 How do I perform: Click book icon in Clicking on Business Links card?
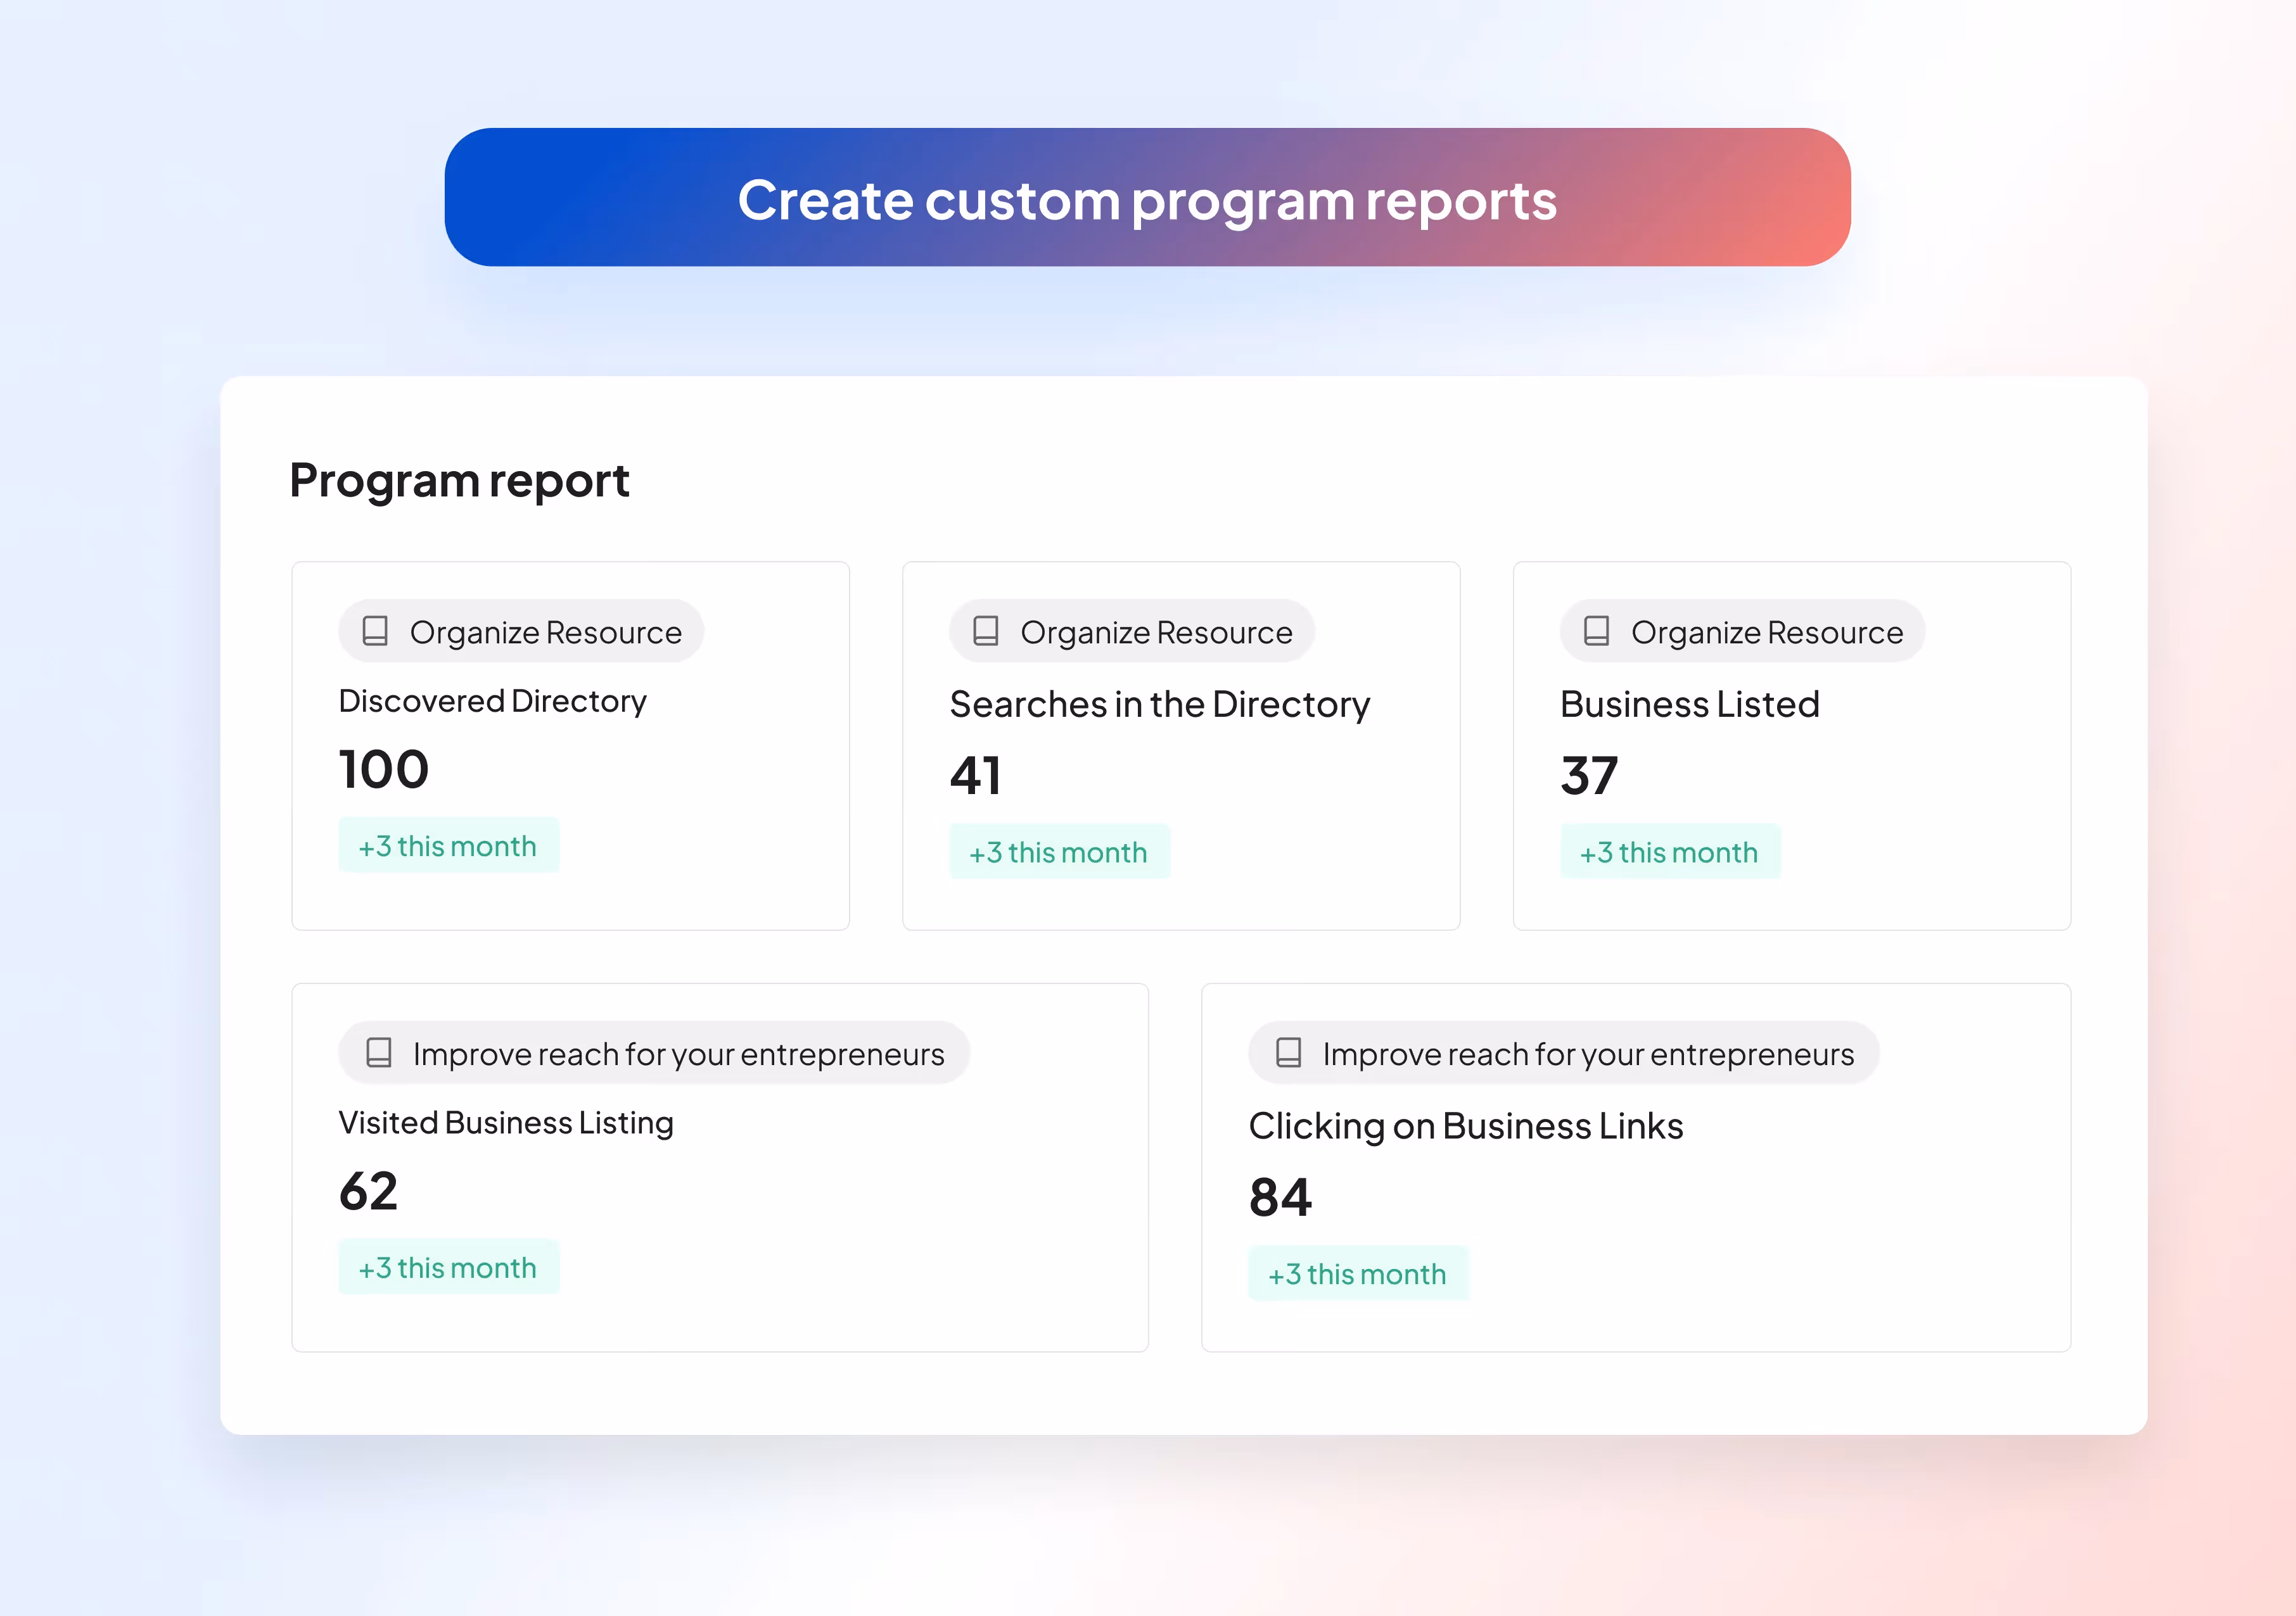(1289, 1052)
